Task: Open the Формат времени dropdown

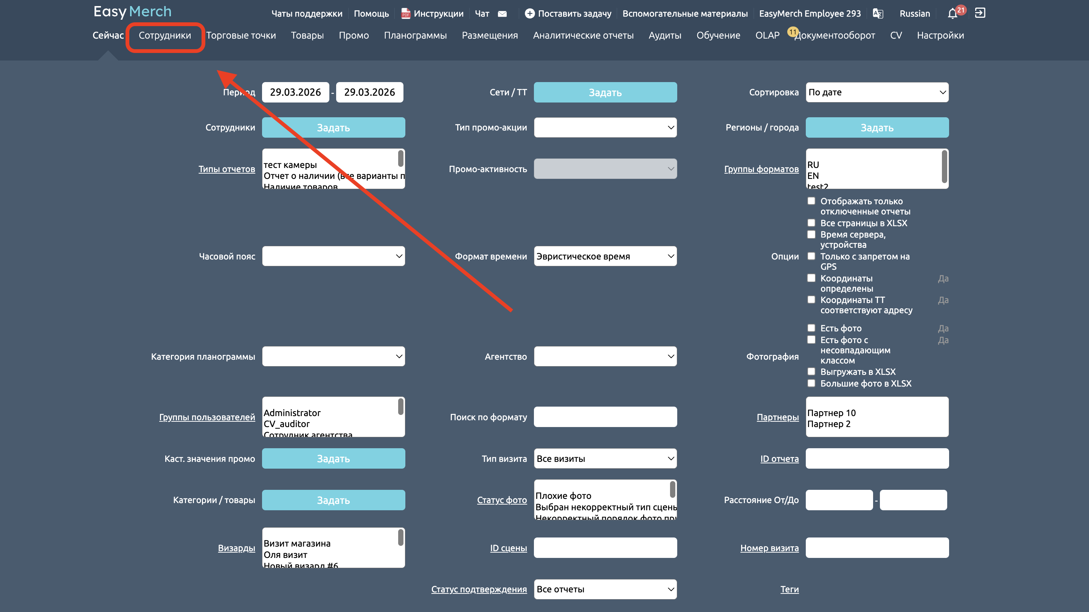Action: pos(605,256)
